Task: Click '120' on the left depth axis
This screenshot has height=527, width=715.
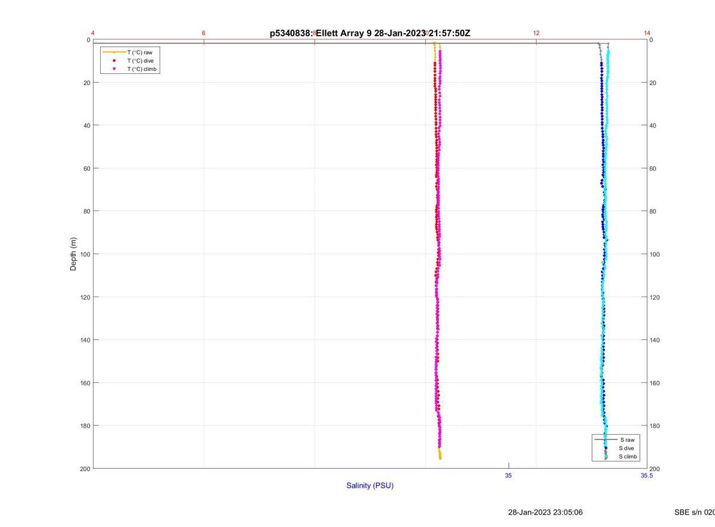Action: click(x=85, y=297)
